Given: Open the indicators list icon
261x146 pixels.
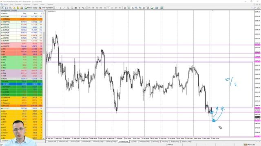Looking at the screenshot, I should [x=152, y=8].
